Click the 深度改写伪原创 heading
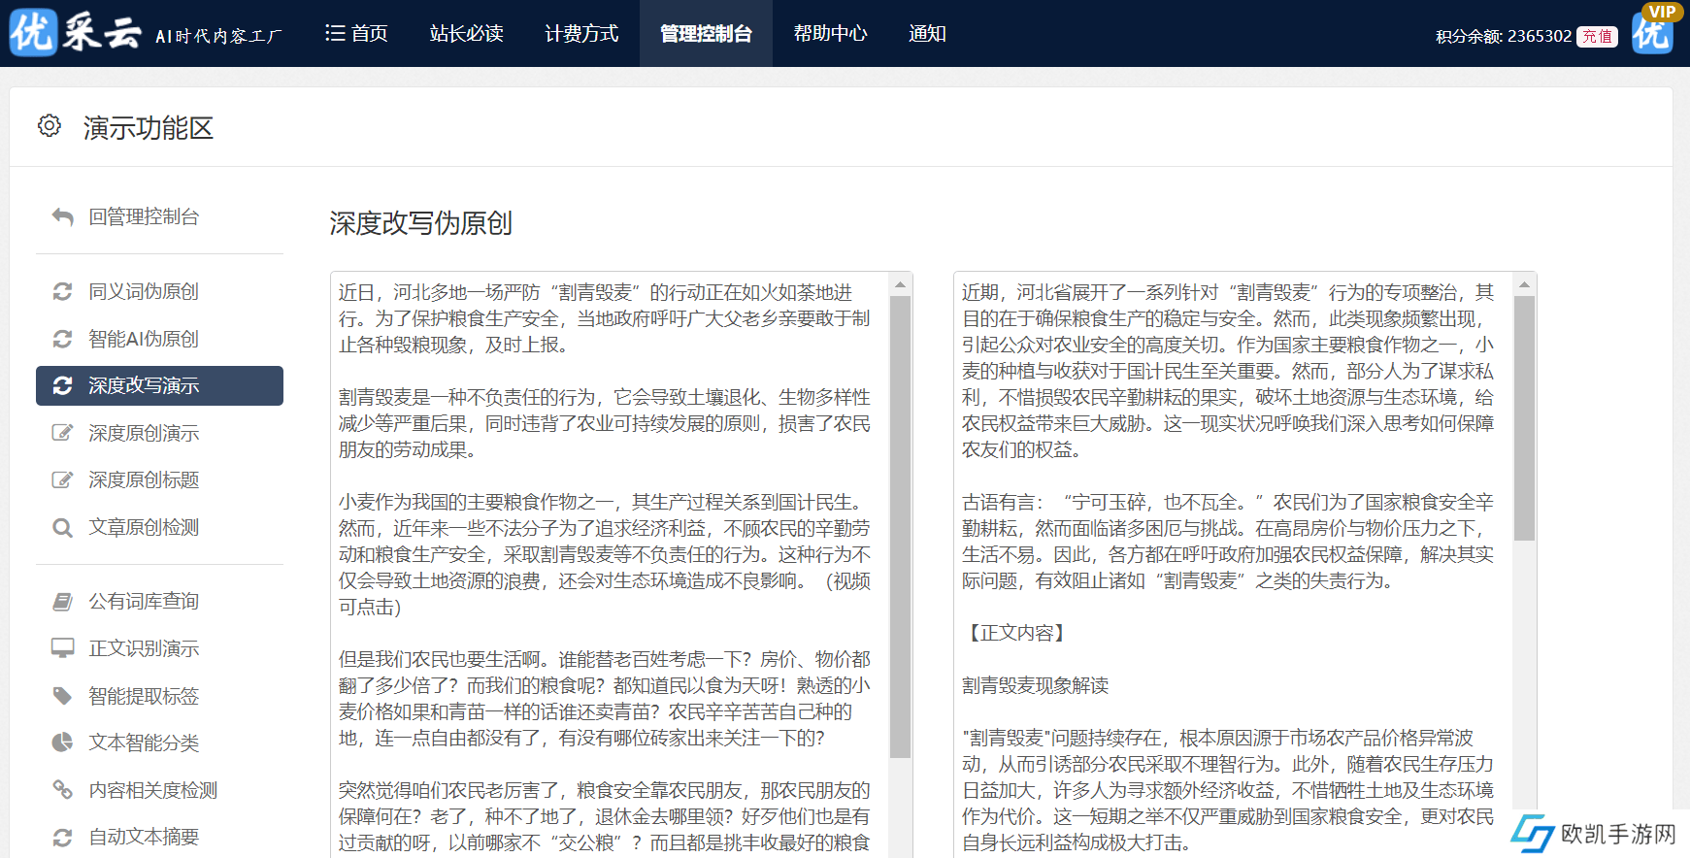This screenshot has width=1690, height=858. (420, 223)
